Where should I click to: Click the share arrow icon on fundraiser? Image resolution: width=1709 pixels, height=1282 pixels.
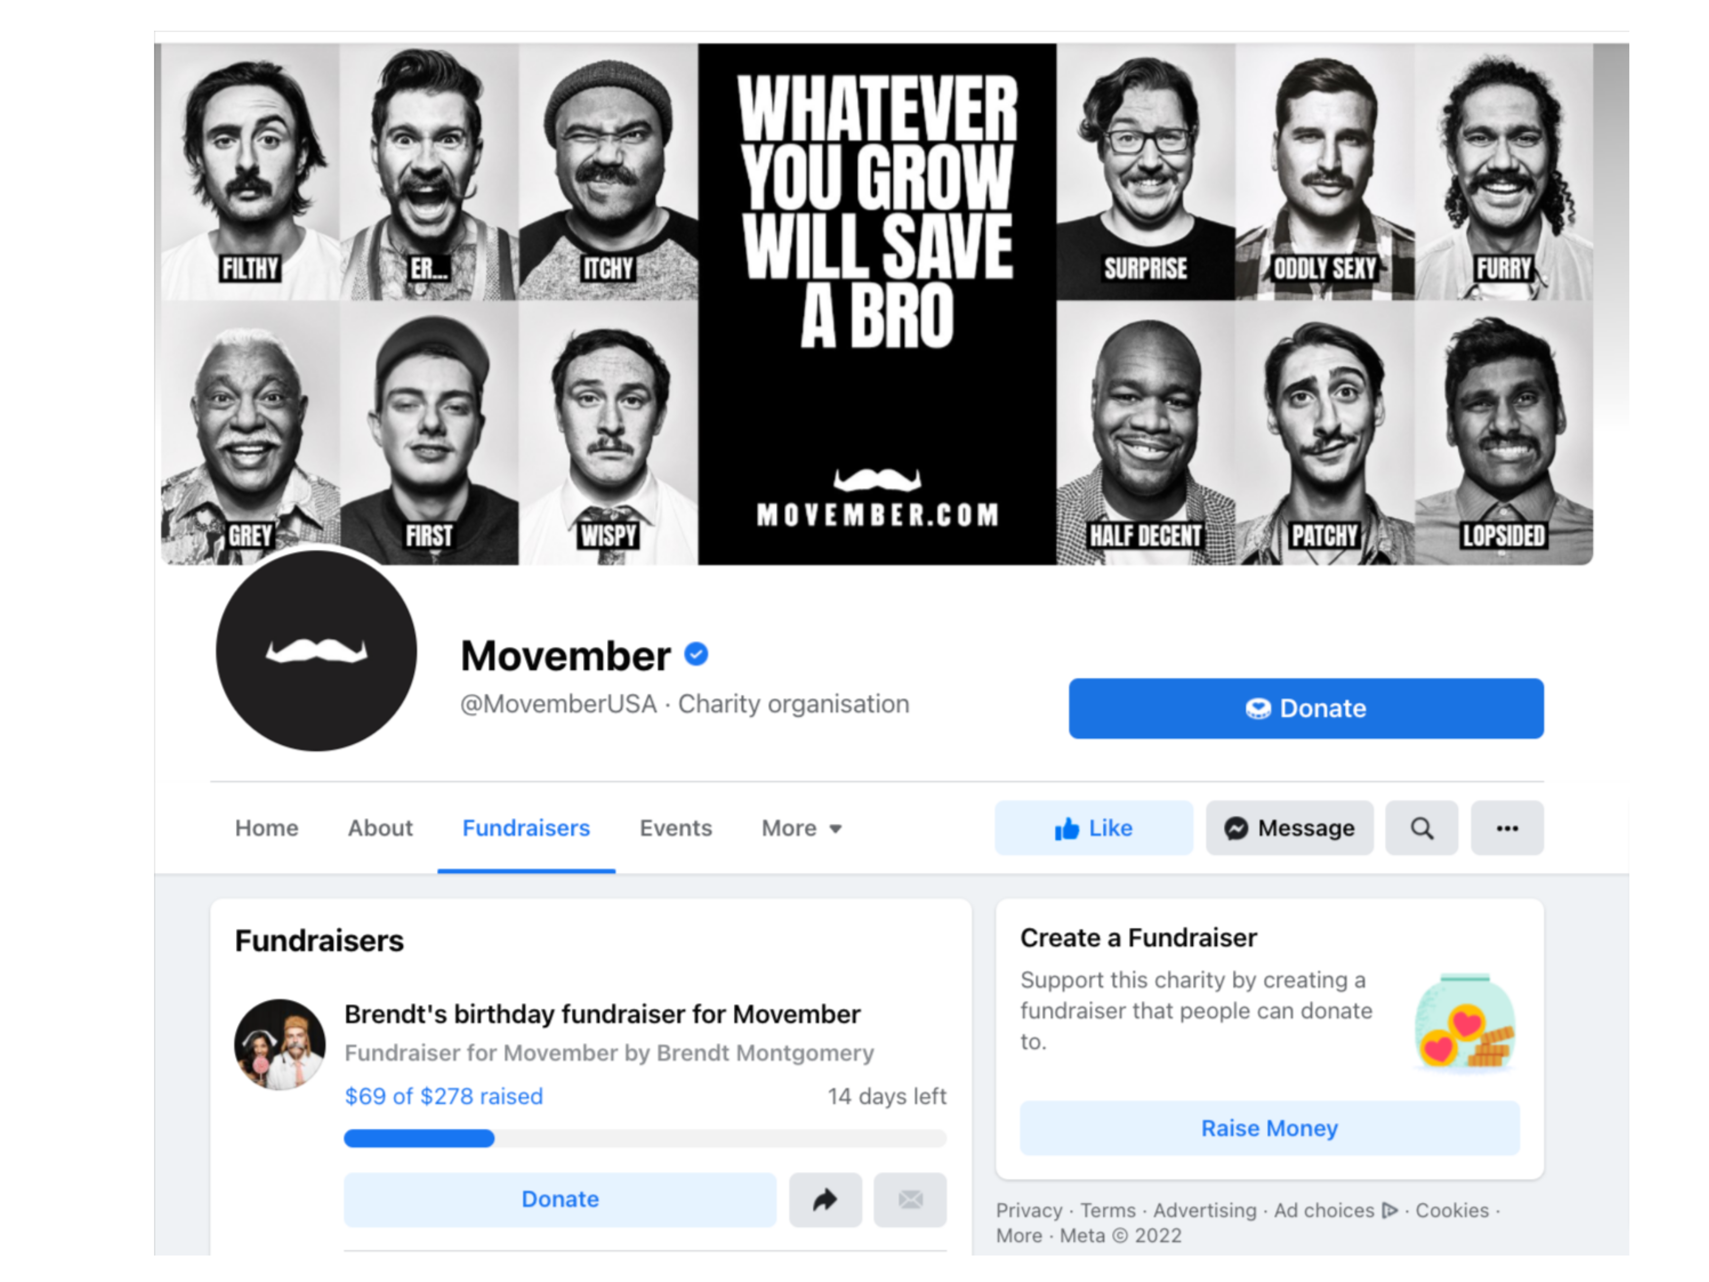coord(825,1199)
